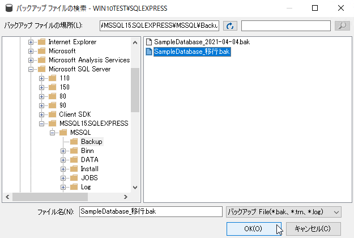Select the SampleDatabase_2021-04-04.bak file icon

[149, 42]
